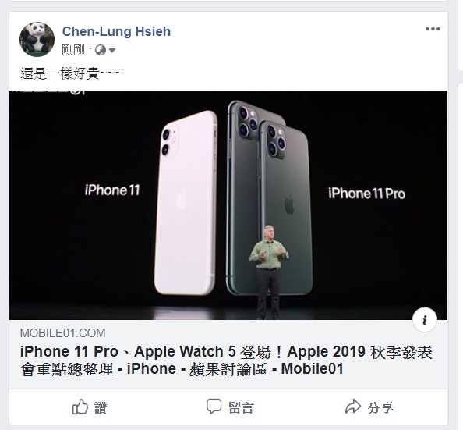Image resolution: width=463 pixels, height=430 pixels.
Task: Expand the privacy audience dropdown arrow
Action: 112,50
